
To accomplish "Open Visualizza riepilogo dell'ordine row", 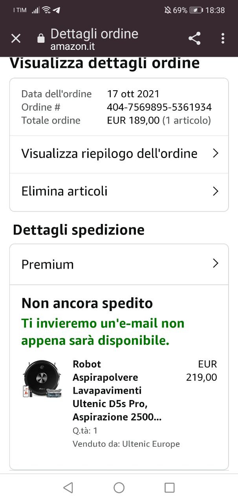I will click(x=119, y=154).
